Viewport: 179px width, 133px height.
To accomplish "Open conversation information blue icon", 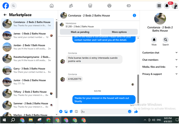I will [134, 15].
